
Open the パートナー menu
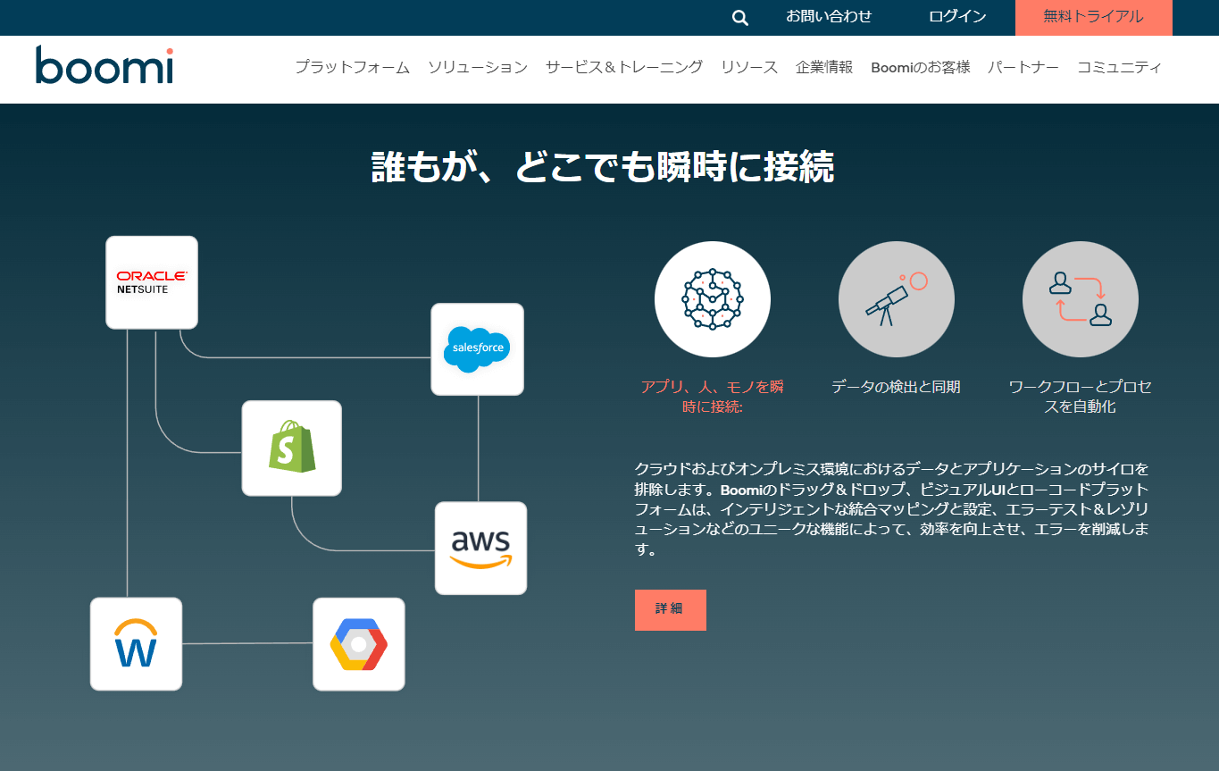[x=1023, y=67]
